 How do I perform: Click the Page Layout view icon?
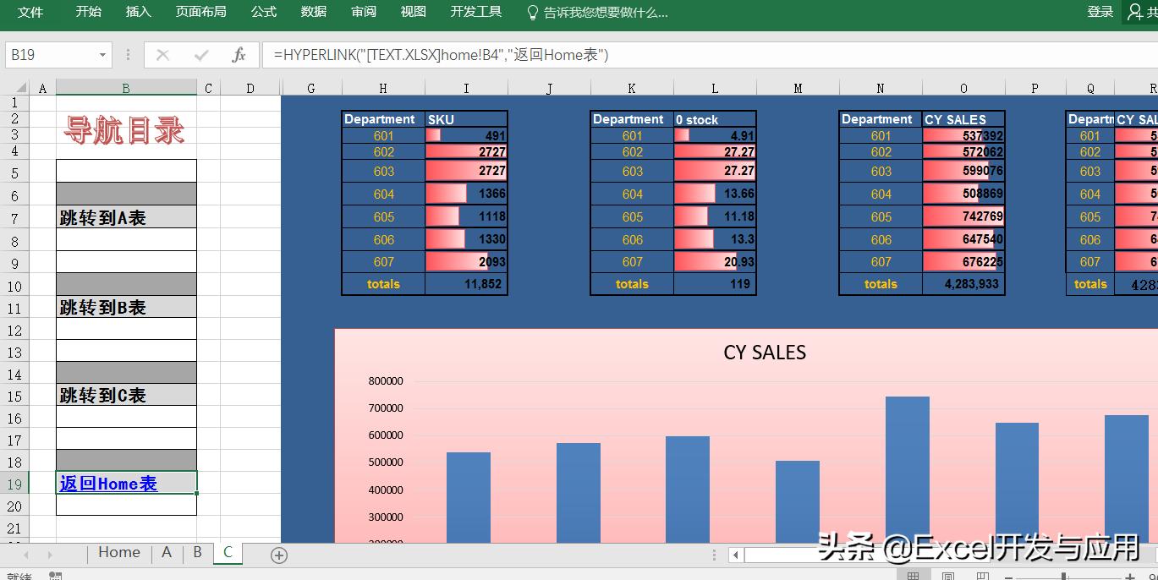click(x=947, y=576)
